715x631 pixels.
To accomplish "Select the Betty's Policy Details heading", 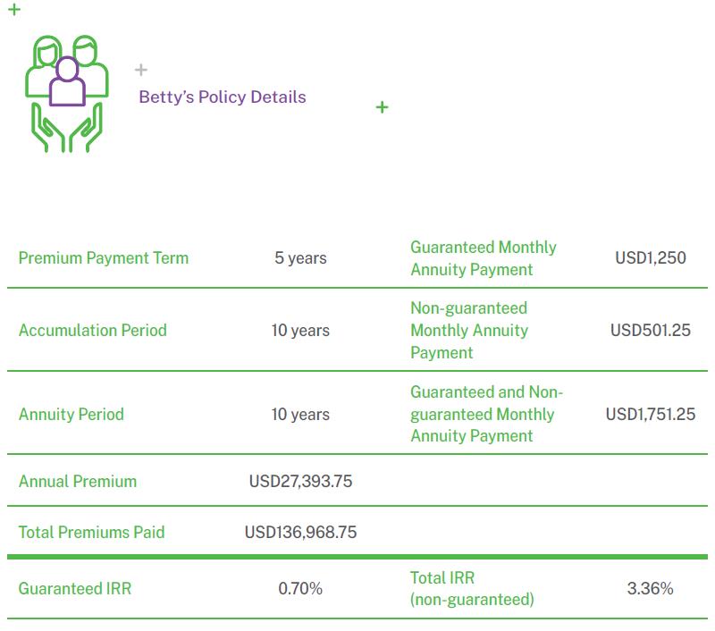I will (x=223, y=97).
